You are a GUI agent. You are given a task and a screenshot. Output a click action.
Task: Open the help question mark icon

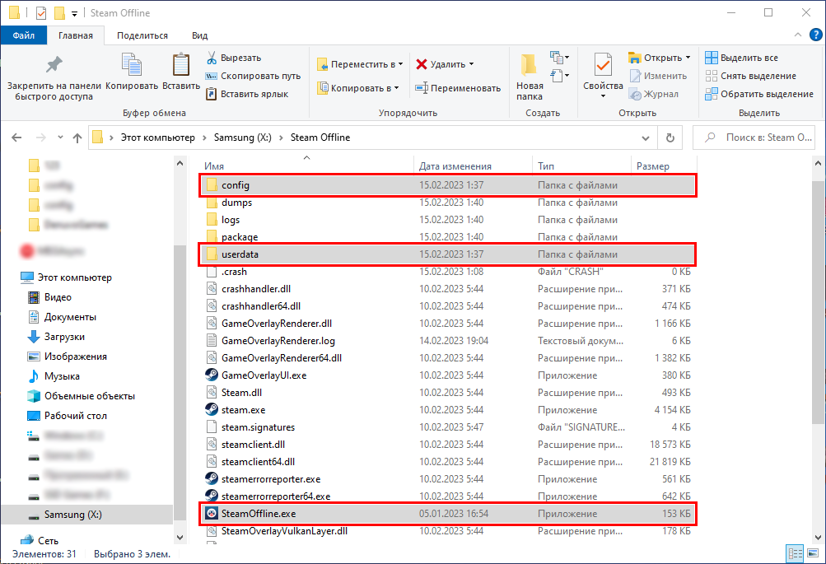coord(815,35)
